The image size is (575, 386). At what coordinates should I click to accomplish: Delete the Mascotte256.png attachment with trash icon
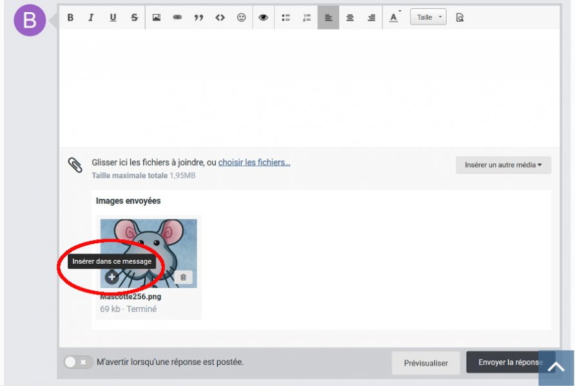tap(183, 277)
